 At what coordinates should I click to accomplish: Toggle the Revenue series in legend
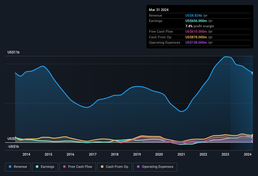click(x=18, y=167)
